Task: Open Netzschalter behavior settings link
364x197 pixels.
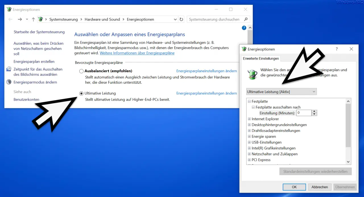Action: 38,49
